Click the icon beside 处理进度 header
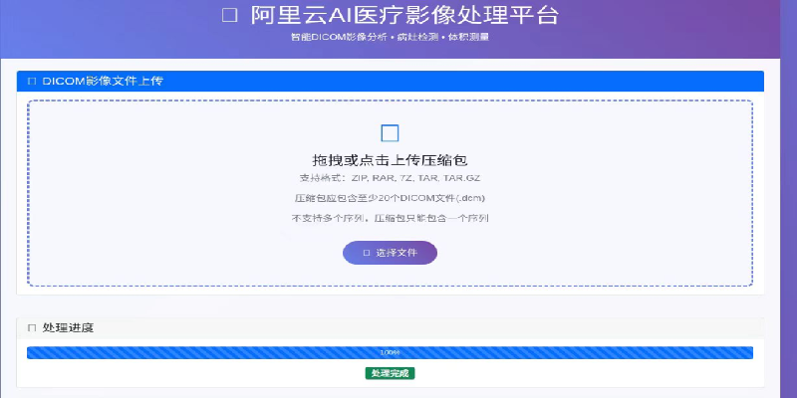Screen dimensions: 797x398 click(x=32, y=327)
